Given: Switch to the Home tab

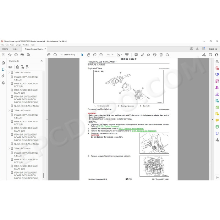Looking at the screenshot, I should coord(5,49).
